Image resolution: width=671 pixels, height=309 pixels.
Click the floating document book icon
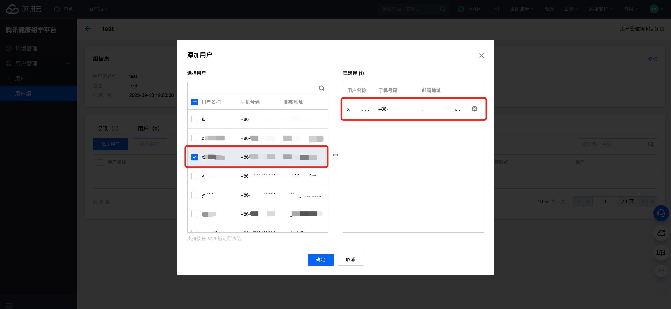point(661,252)
